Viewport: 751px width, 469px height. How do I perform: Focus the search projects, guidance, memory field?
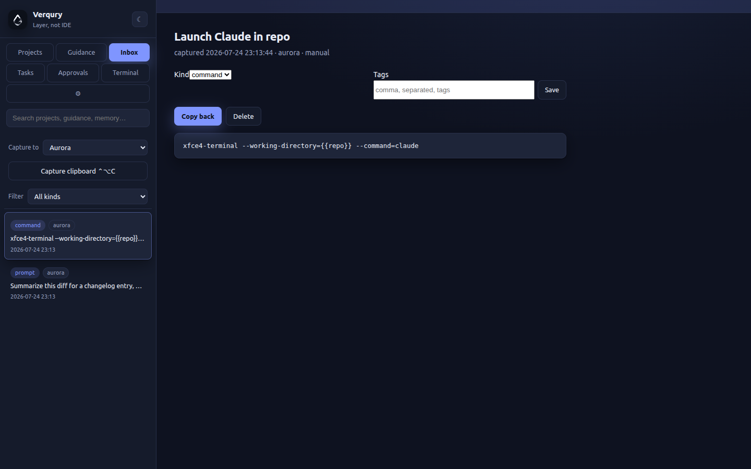(78, 118)
